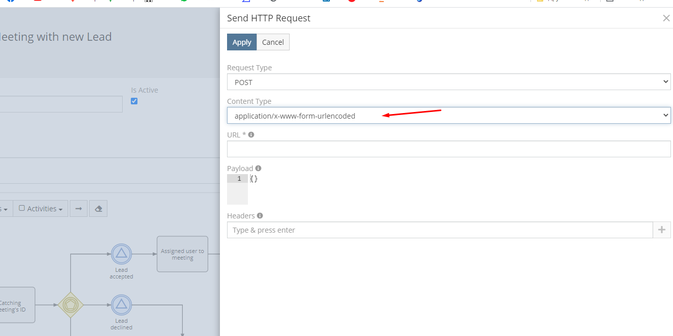Click the Send HTTP Request title
Image resolution: width=673 pixels, height=336 pixels.
(x=269, y=18)
